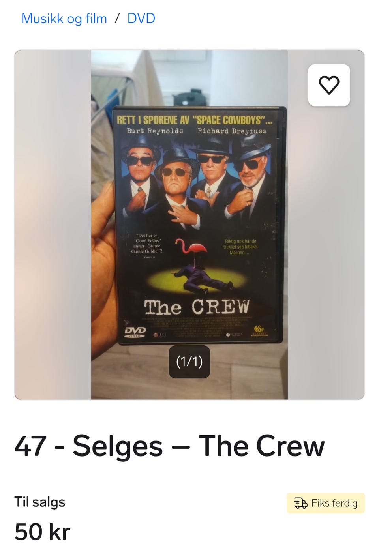This screenshot has width=379, height=547.
Task: Click the breadcrumb slash separator
Action: [117, 19]
